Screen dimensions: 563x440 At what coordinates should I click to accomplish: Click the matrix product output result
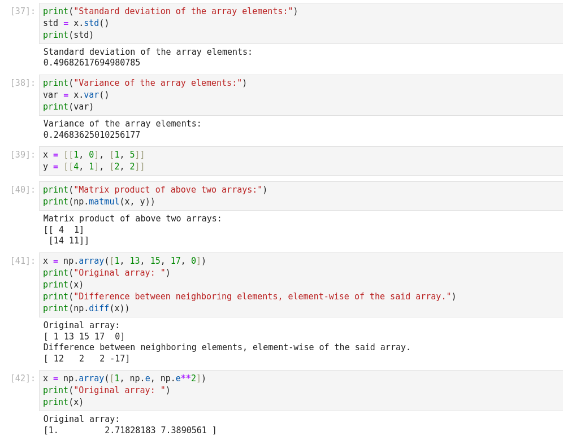tap(66, 235)
